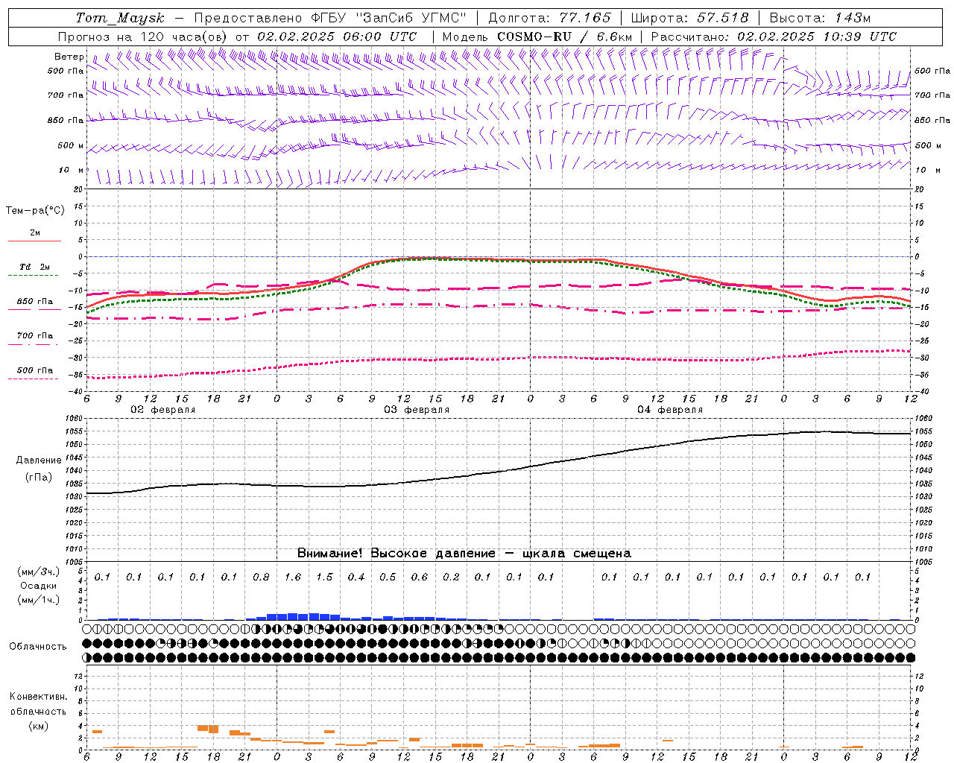The width and height of the screenshot is (954, 763).
Task: Click the Давление pressure panel title
Action: tap(39, 460)
